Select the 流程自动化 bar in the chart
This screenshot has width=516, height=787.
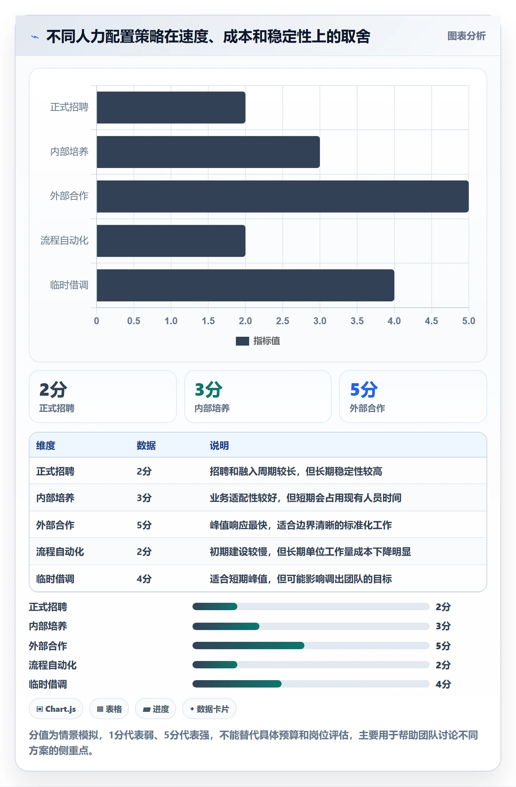point(171,241)
